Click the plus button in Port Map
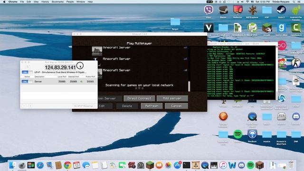The width and height of the screenshot is (304, 171). point(30,106)
